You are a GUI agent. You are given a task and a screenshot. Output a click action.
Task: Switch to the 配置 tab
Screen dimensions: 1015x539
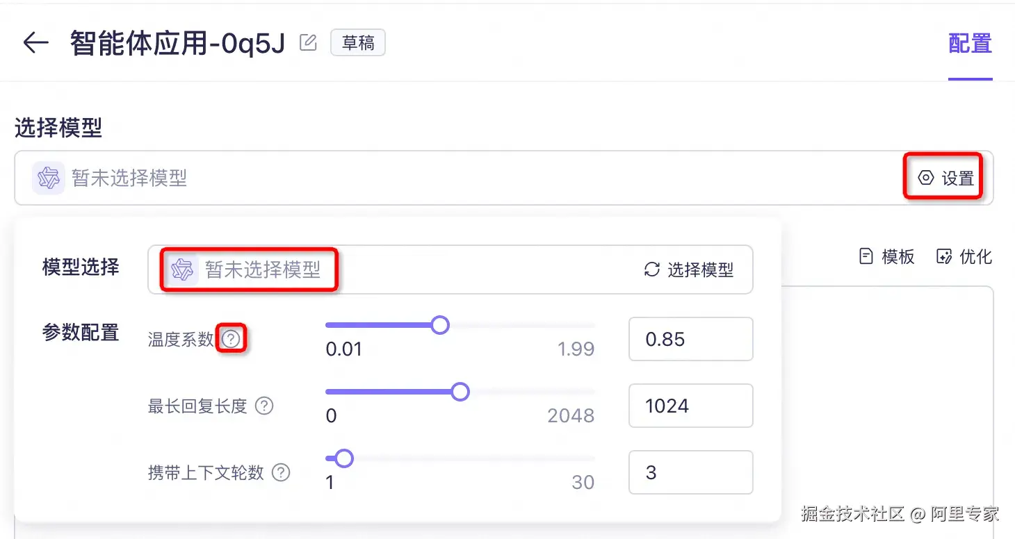(x=970, y=43)
